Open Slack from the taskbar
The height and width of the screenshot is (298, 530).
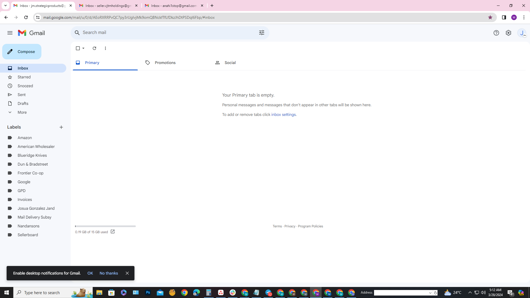pos(233,292)
